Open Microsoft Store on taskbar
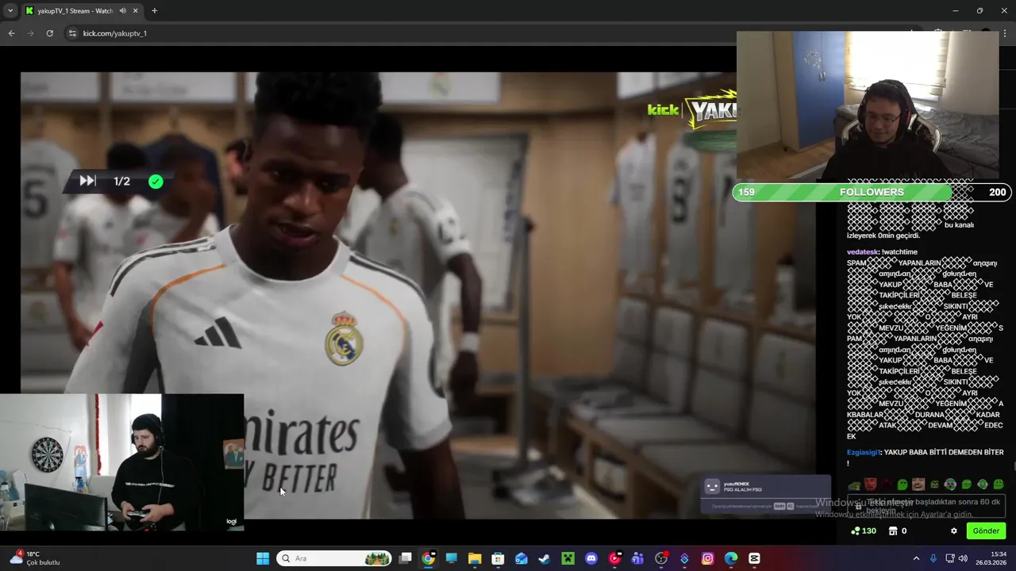The image size is (1016, 571). pos(498,558)
